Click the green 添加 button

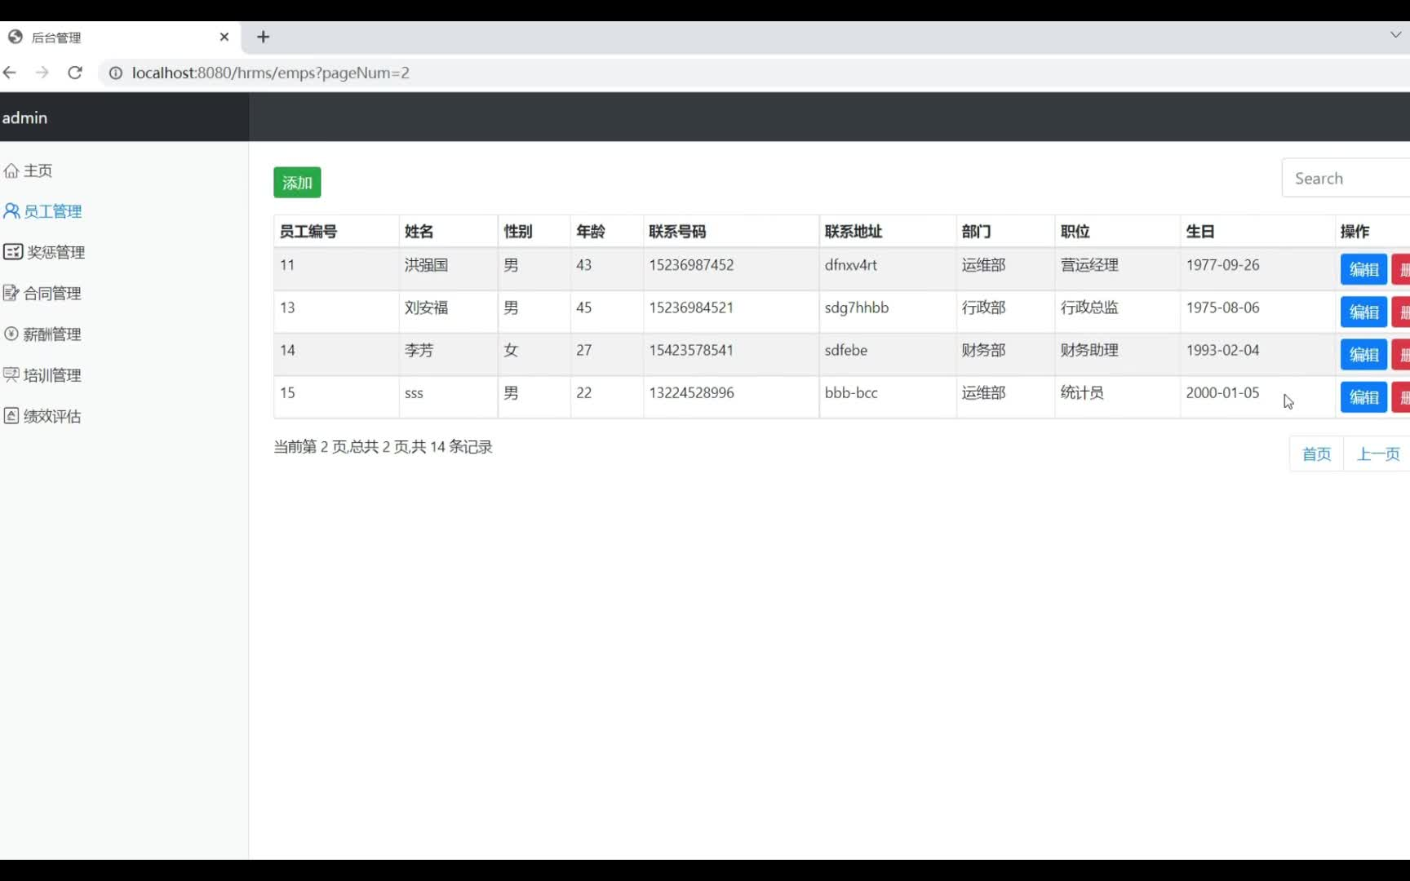297,183
